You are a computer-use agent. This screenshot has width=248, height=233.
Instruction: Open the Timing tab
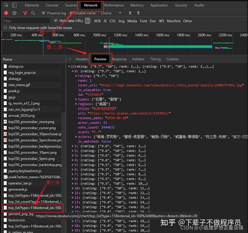[155, 59]
